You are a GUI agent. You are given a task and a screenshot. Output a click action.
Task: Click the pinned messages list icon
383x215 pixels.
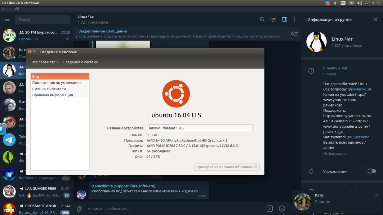294,33
